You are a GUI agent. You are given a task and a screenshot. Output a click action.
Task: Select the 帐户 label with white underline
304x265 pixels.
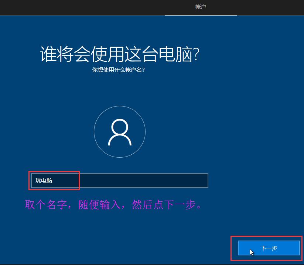point(200,7)
